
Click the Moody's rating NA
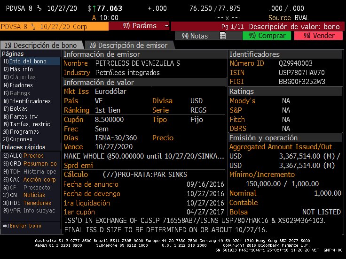(286, 101)
